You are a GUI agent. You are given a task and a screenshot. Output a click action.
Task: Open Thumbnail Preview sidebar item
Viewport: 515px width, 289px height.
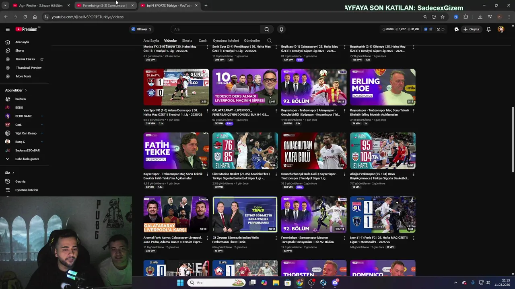point(28,68)
